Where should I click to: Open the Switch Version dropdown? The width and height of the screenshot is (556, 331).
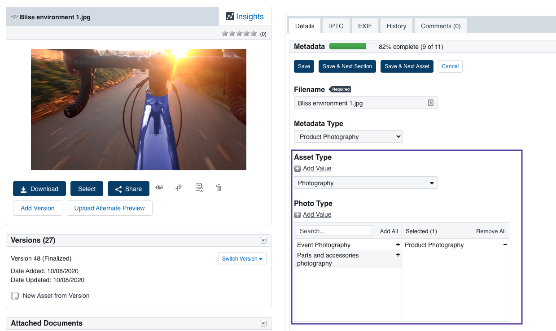(242, 258)
